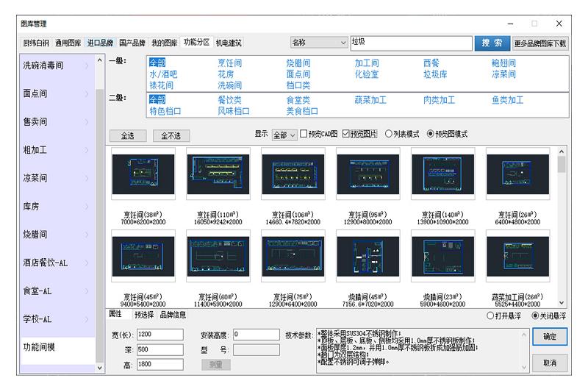Filter first level by 鲍翅间
The image size is (588, 392).
[x=503, y=63]
